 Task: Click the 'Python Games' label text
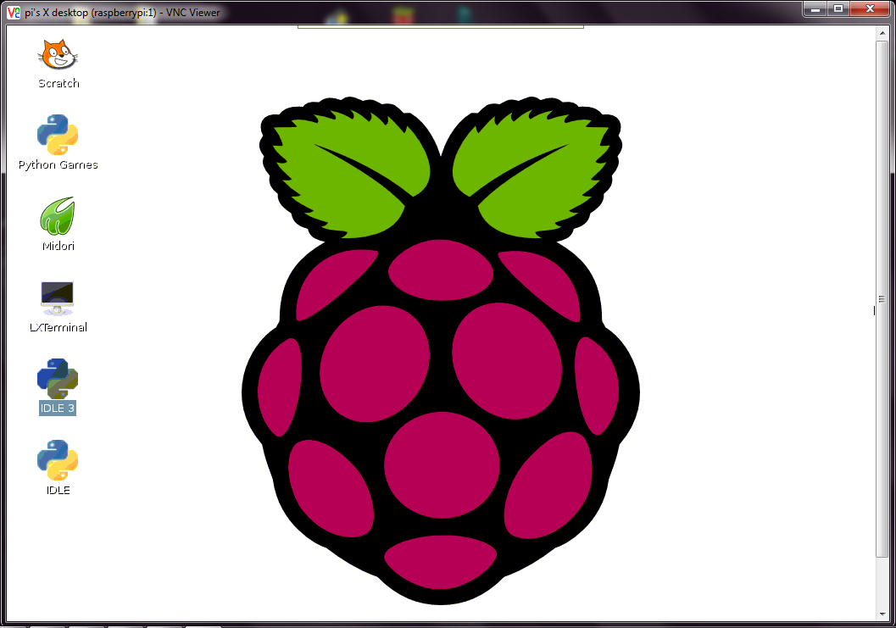[x=58, y=165]
